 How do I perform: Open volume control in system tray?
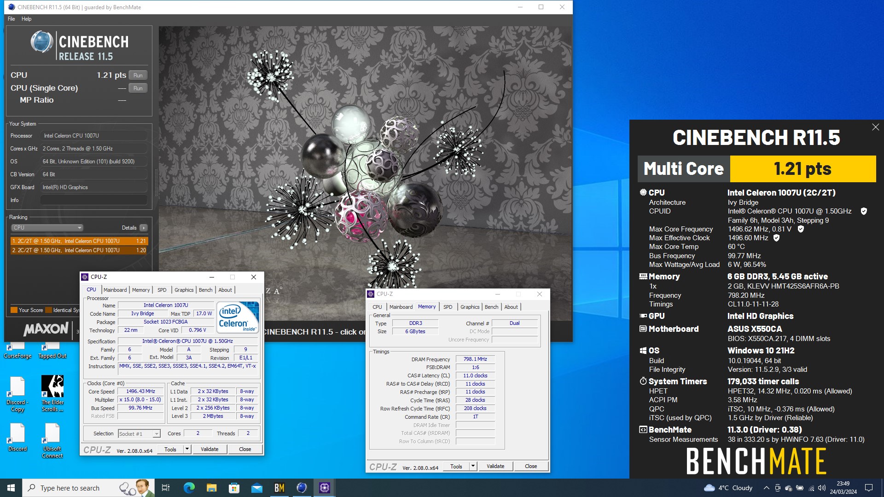pos(822,488)
